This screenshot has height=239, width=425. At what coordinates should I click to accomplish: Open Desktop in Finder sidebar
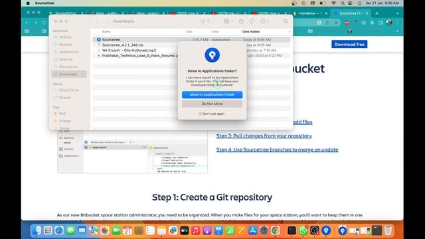tap(66, 59)
